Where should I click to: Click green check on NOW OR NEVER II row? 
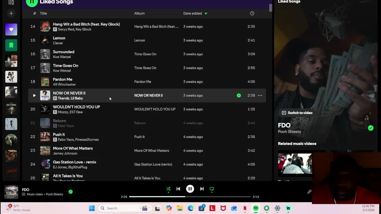pos(239,95)
